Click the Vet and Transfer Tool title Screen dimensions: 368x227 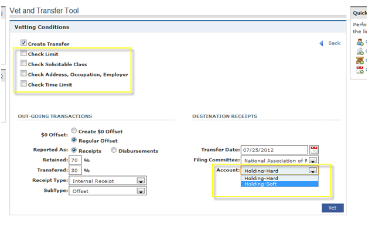(x=44, y=11)
